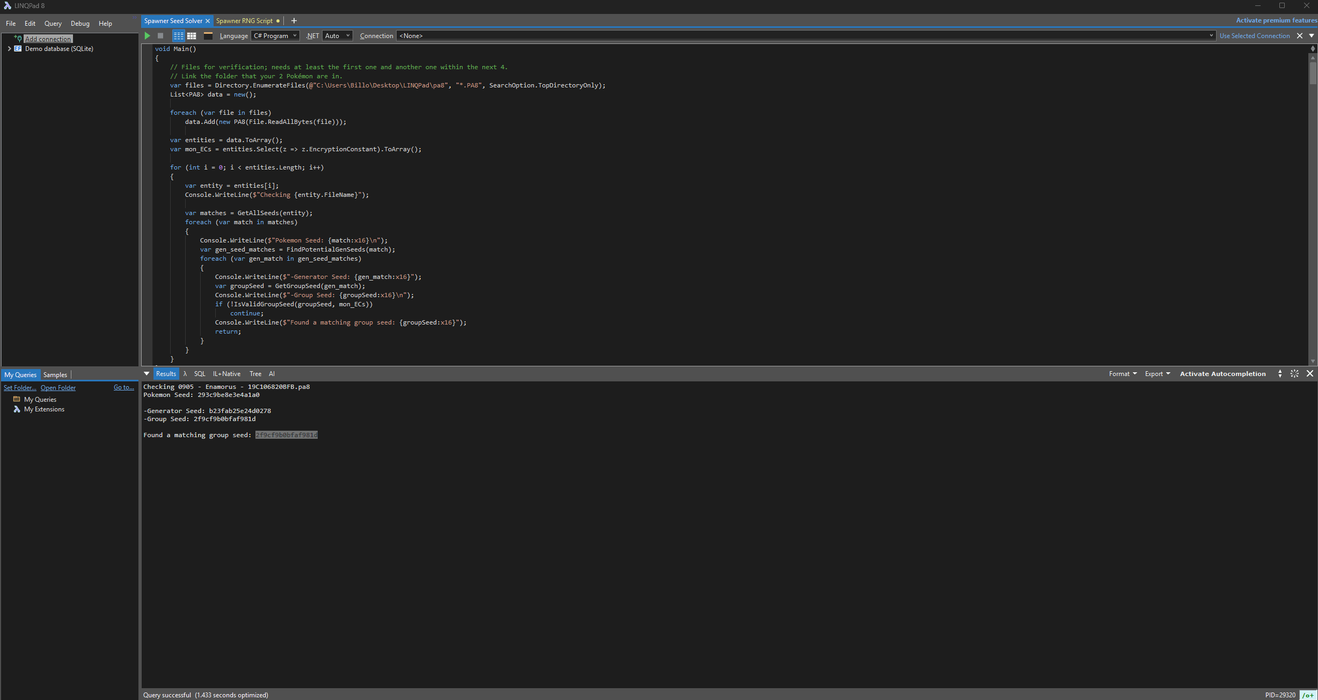Open the Help menu
The image size is (1318, 700).
click(x=105, y=24)
